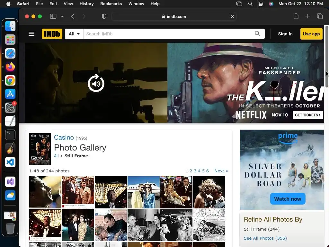Open the View menu
329x247 pixels.
(x=68, y=4)
